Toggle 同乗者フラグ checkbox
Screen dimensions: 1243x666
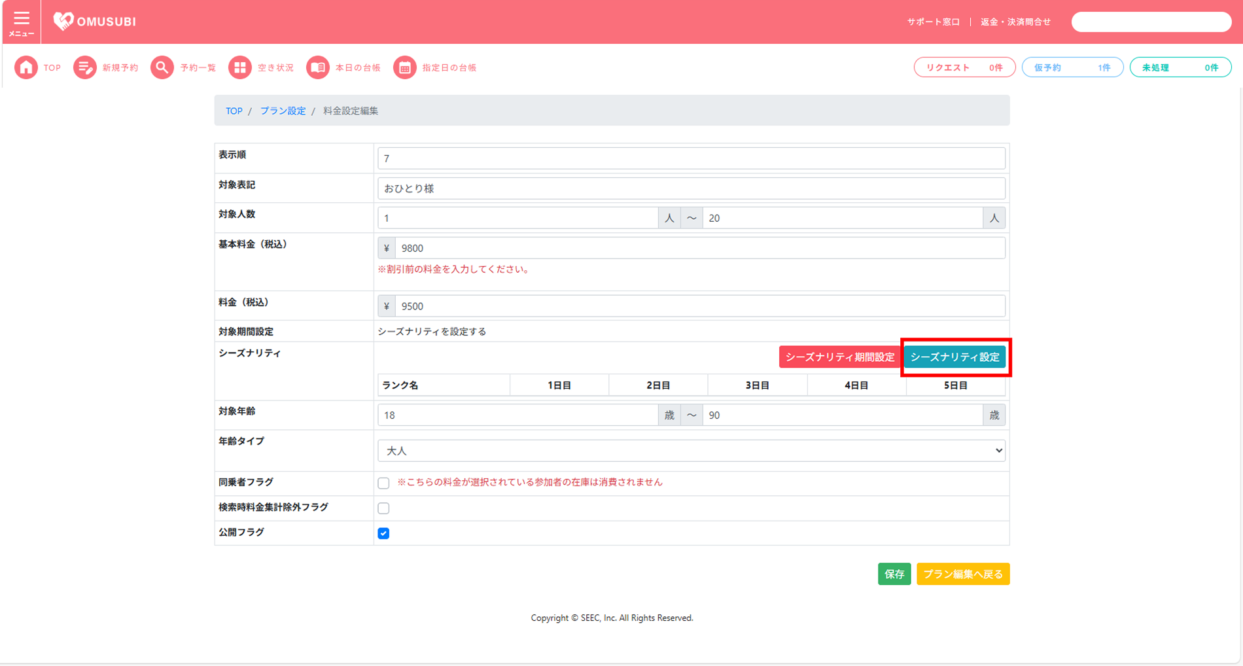383,483
